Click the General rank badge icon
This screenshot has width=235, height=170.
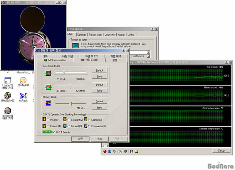(65, 126)
